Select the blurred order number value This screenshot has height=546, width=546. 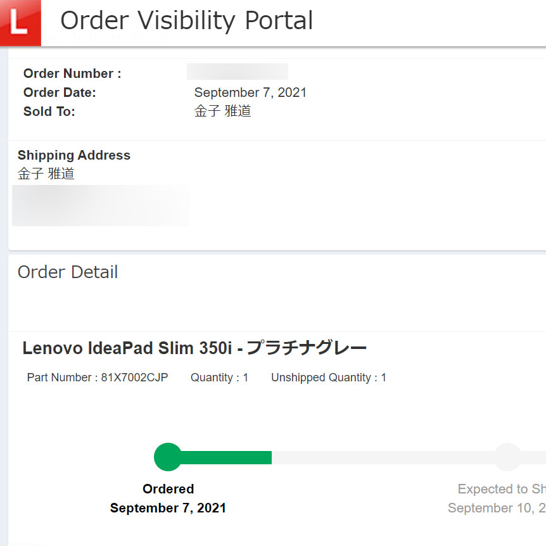[x=238, y=72]
